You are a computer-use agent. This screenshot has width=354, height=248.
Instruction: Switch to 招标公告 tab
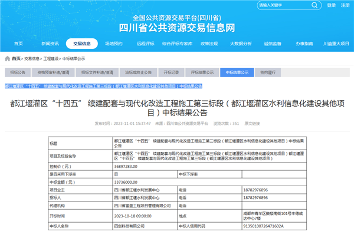pos(18,72)
